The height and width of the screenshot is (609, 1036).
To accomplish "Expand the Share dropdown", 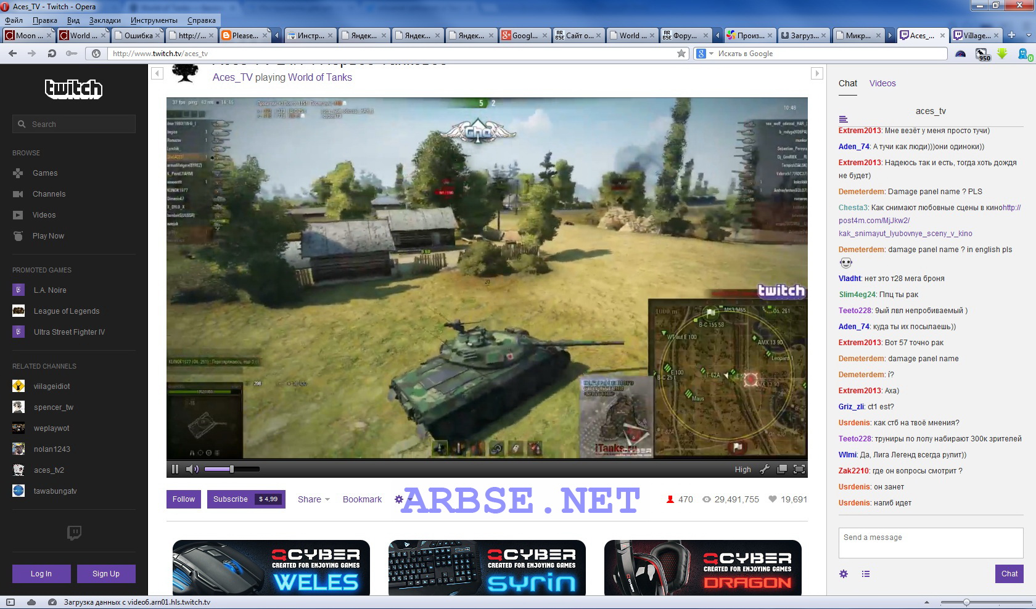I will click(313, 499).
